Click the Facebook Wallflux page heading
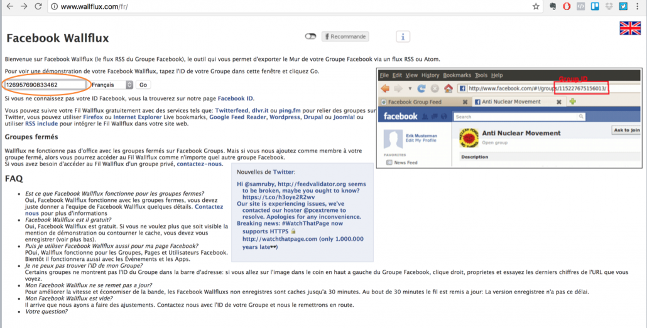Image resolution: width=647 pixels, height=328 pixels. (58, 38)
